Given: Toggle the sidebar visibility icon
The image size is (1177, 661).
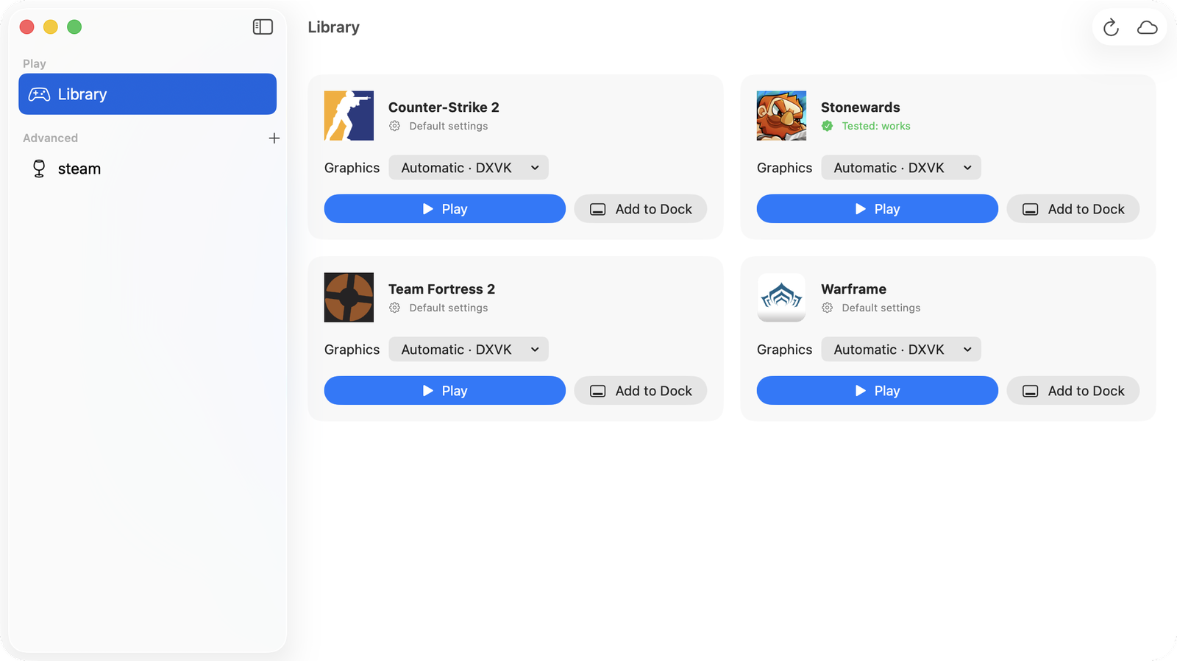Looking at the screenshot, I should [x=263, y=27].
